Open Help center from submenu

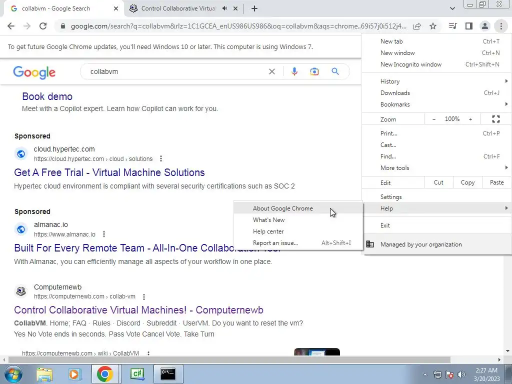pos(298,231)
